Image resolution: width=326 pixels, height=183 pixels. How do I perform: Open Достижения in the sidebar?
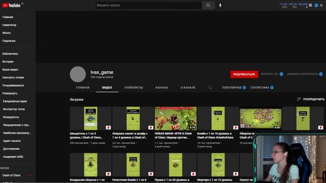tap(11, 149)
